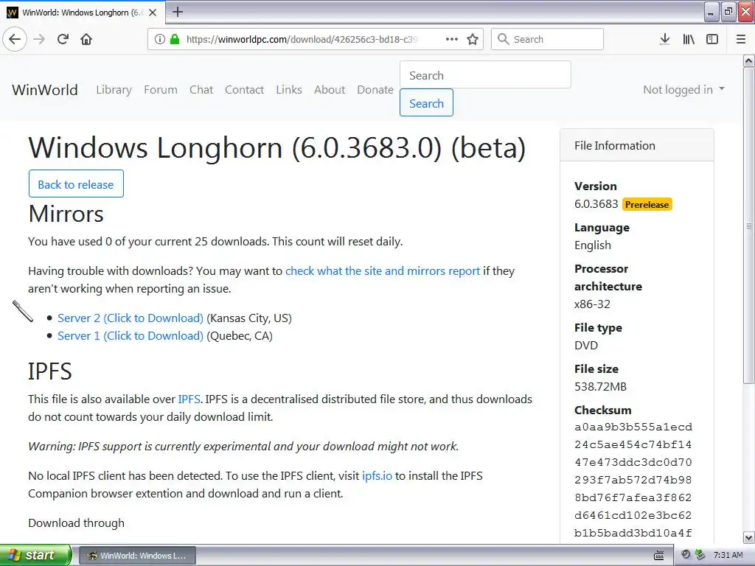Click the Prerelease badge
This screenshot has height=566, width=755.
coord(647,205)
